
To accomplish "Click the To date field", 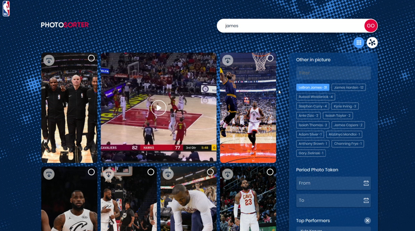I will [334, 200].
